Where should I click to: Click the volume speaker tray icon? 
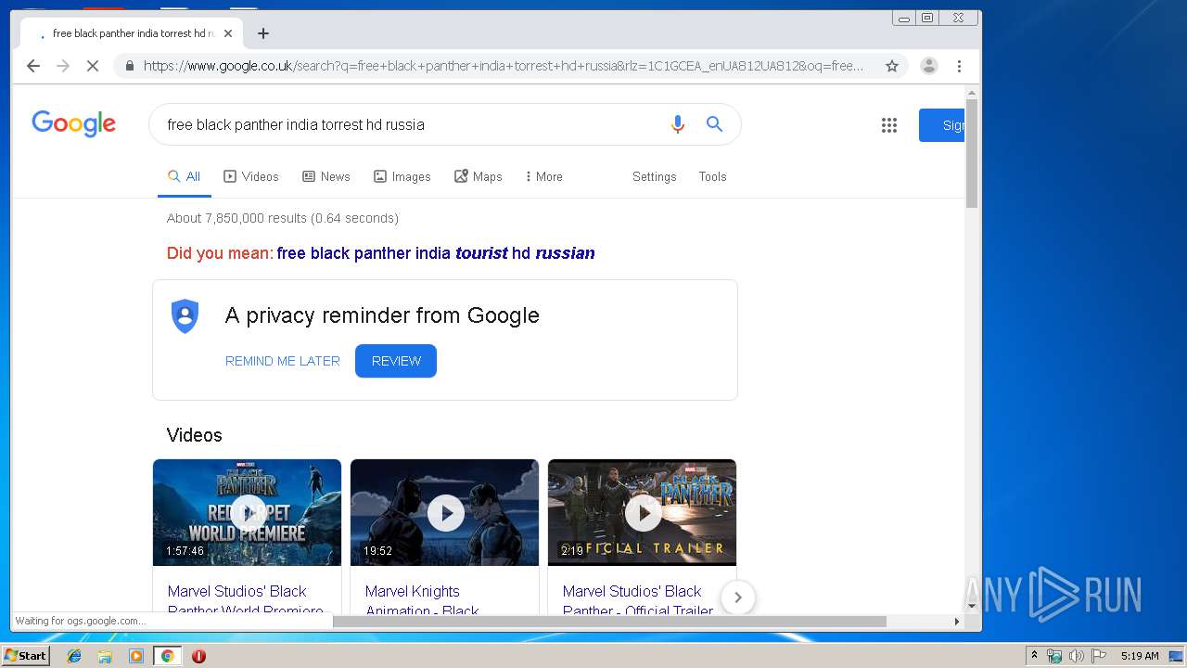1076,656
